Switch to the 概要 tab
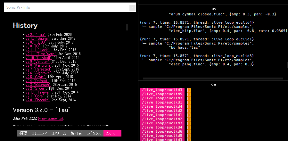This screenshot has height=141, width=288. [23, 133]
